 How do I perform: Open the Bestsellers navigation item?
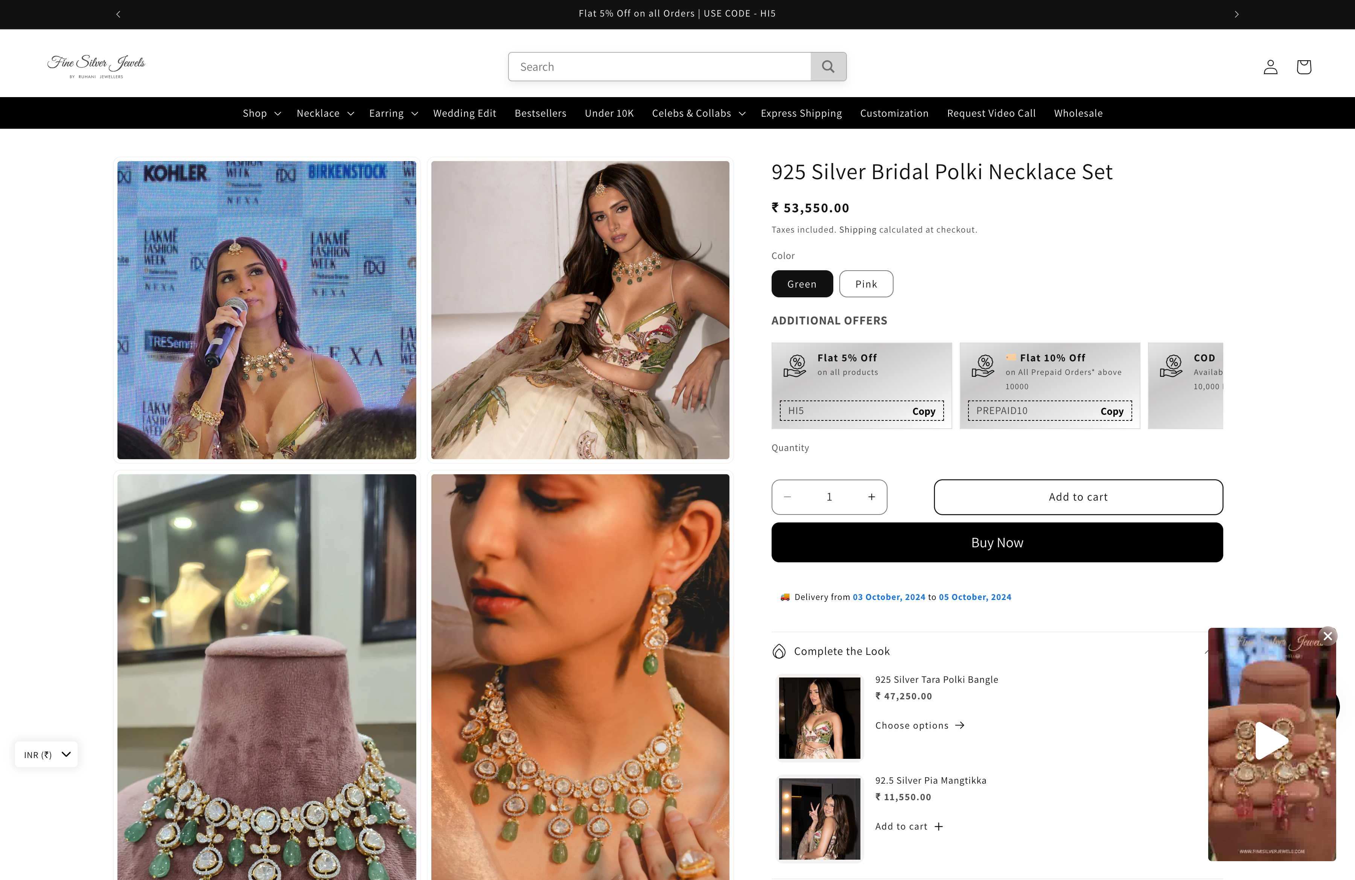tap(540, 113)
